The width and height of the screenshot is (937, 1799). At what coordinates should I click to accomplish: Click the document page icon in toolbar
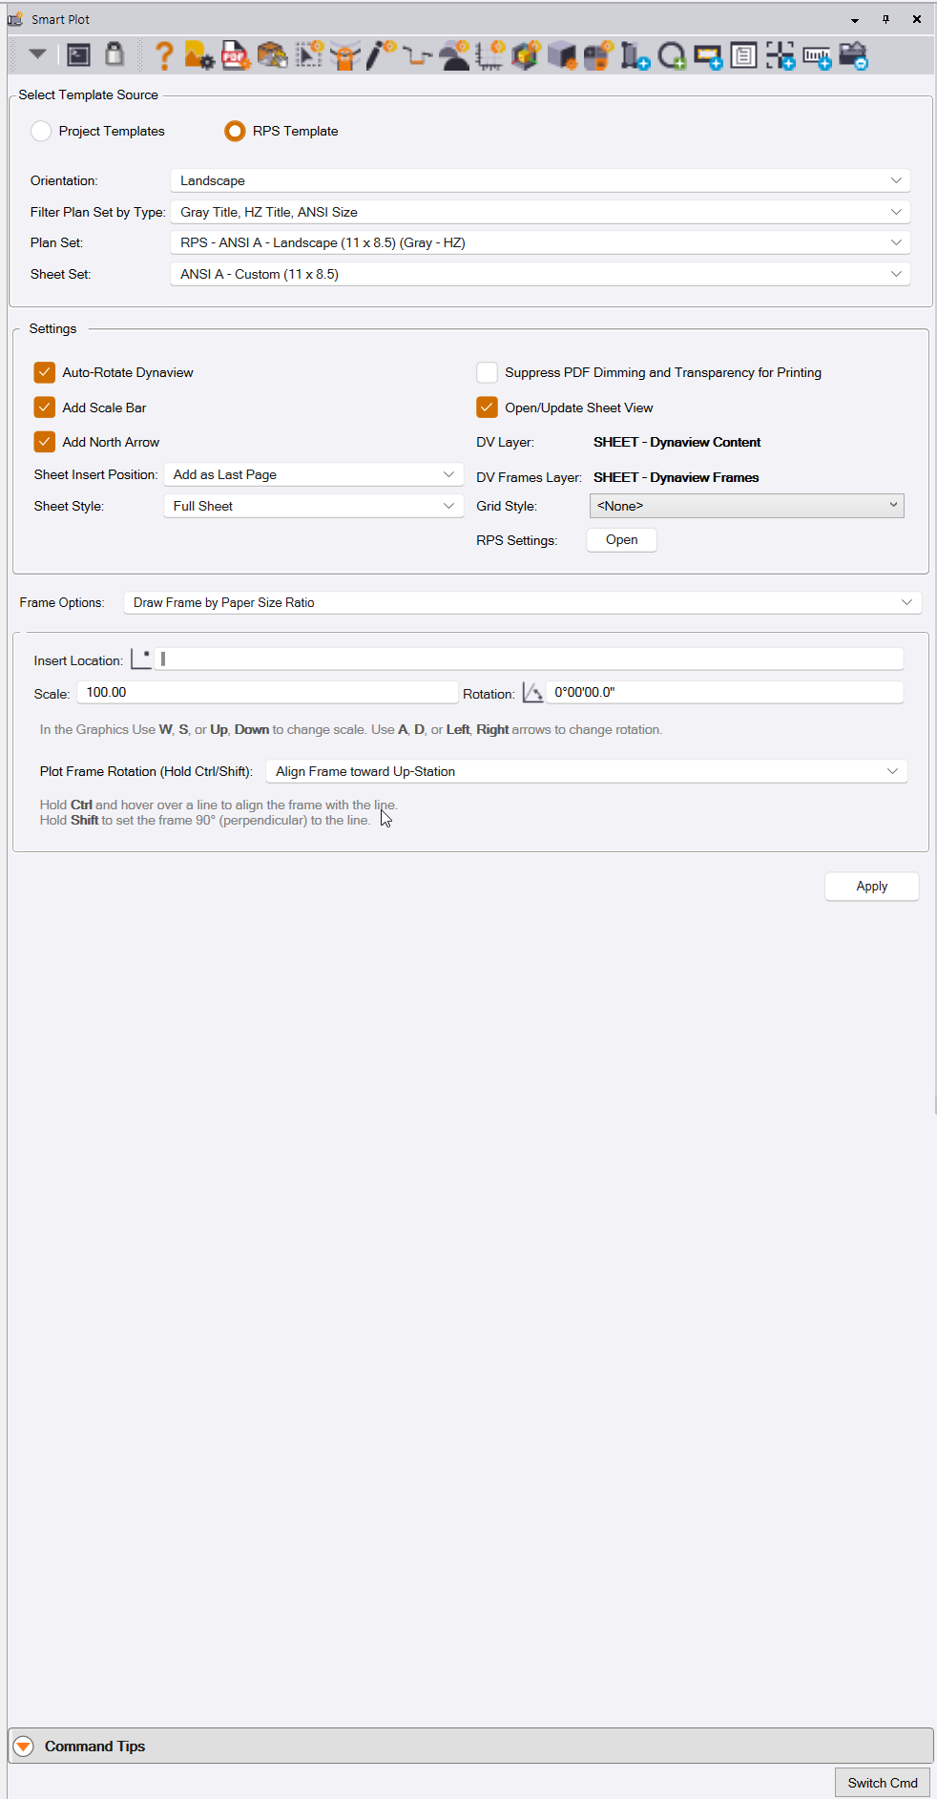pos(743,56)
